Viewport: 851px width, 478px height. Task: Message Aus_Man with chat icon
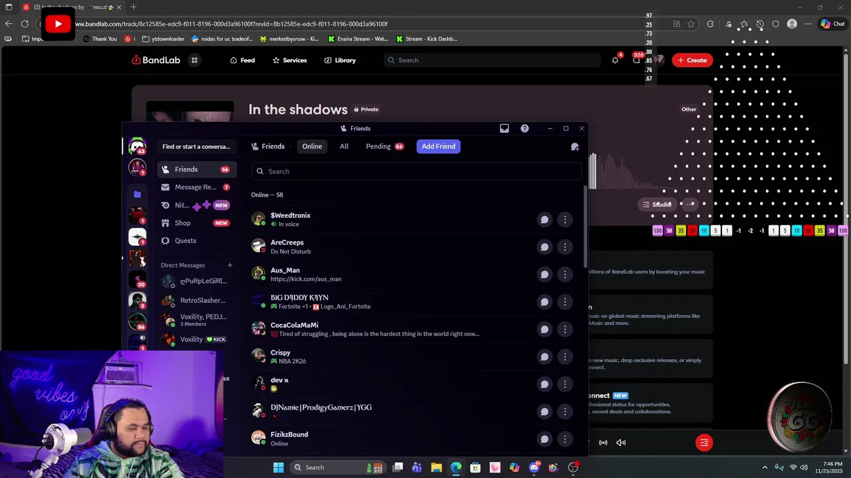(x=545, y=274)
